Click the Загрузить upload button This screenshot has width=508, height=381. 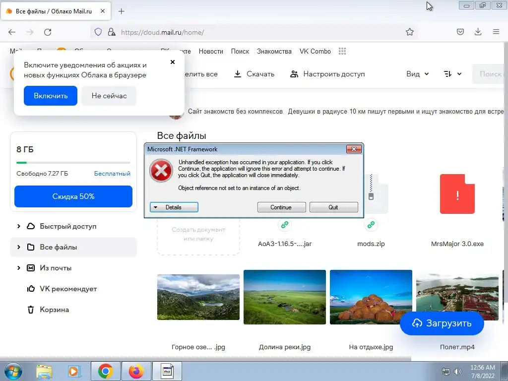442,323
